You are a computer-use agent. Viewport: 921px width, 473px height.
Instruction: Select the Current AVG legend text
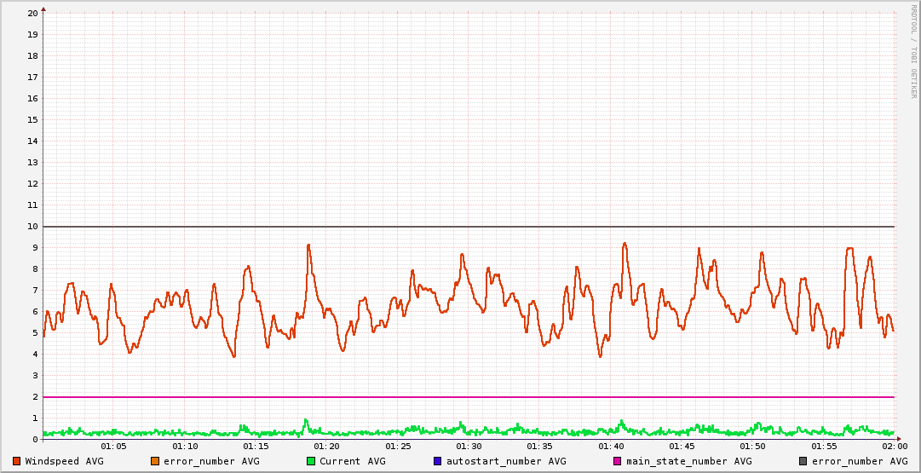(352, 461)
